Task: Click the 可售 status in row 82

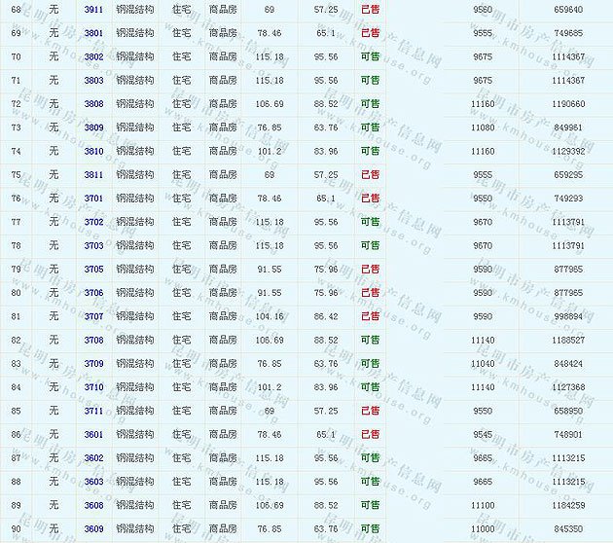Action: [x=370, y=341]
